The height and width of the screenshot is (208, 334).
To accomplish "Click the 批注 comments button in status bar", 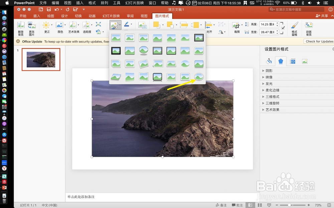I will click(237, 205).
